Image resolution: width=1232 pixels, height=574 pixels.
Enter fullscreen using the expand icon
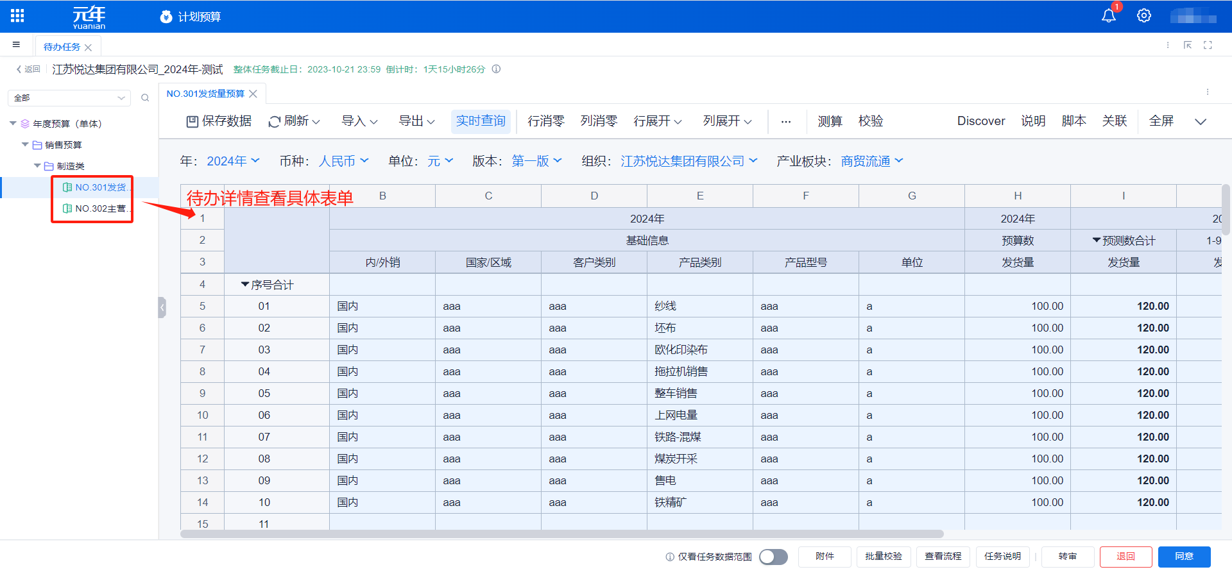(x=1208, y=45)
